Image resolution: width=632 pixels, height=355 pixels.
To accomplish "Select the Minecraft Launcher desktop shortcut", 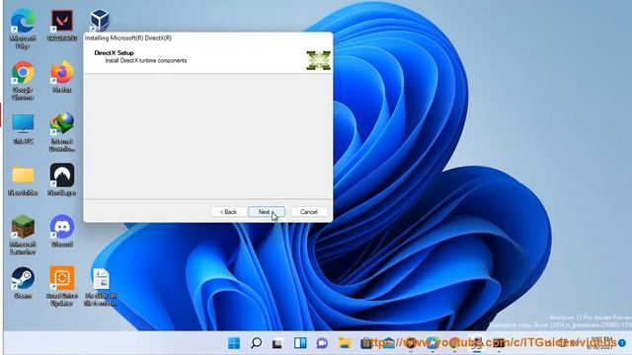I will 23,235.
